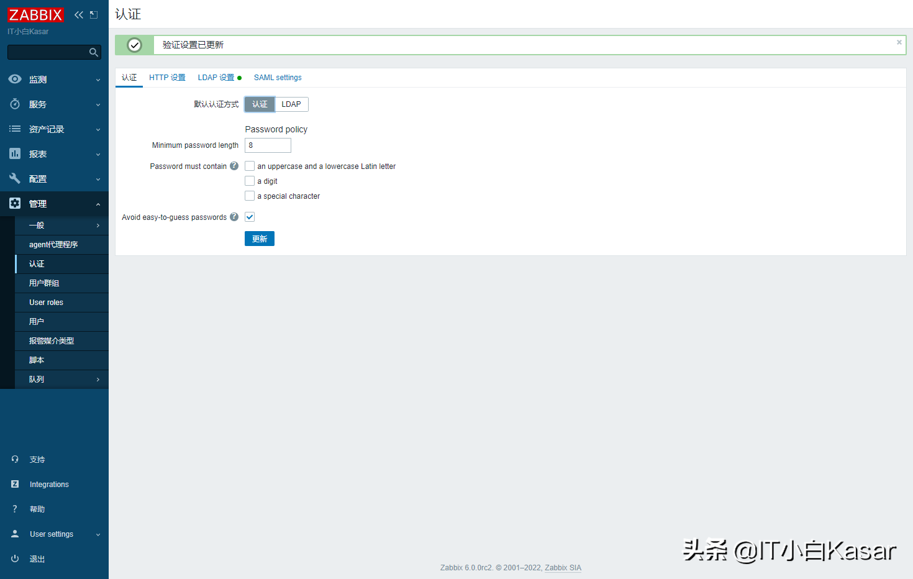Screen dimensions: 913x579
Task: Switch to the HTTP 设置 tab
Action: click(167, 78)
